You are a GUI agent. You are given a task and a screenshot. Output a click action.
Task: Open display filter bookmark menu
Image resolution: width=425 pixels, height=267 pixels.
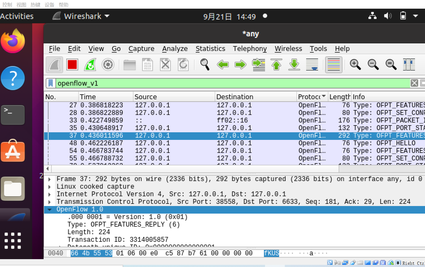(x=51, y=83)
